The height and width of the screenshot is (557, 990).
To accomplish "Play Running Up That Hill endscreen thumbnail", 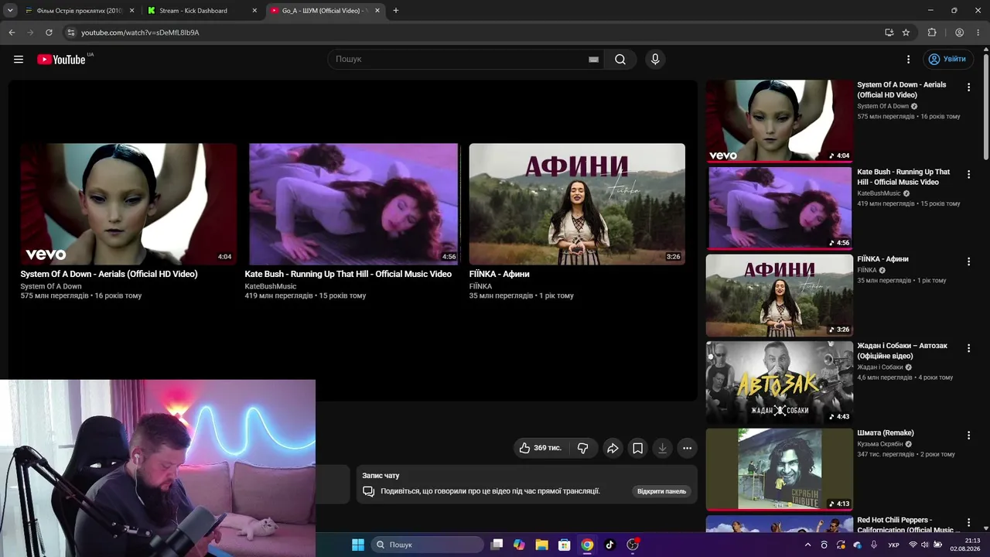I will (353, 204).
